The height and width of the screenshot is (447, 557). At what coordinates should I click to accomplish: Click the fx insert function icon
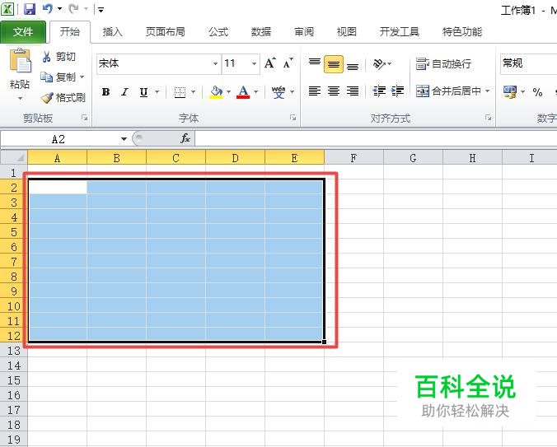pos(185,138)
